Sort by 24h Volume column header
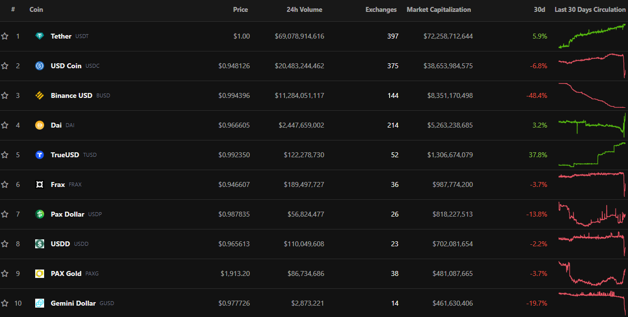The width and height of the screenshot is (628, 317). 304,9
